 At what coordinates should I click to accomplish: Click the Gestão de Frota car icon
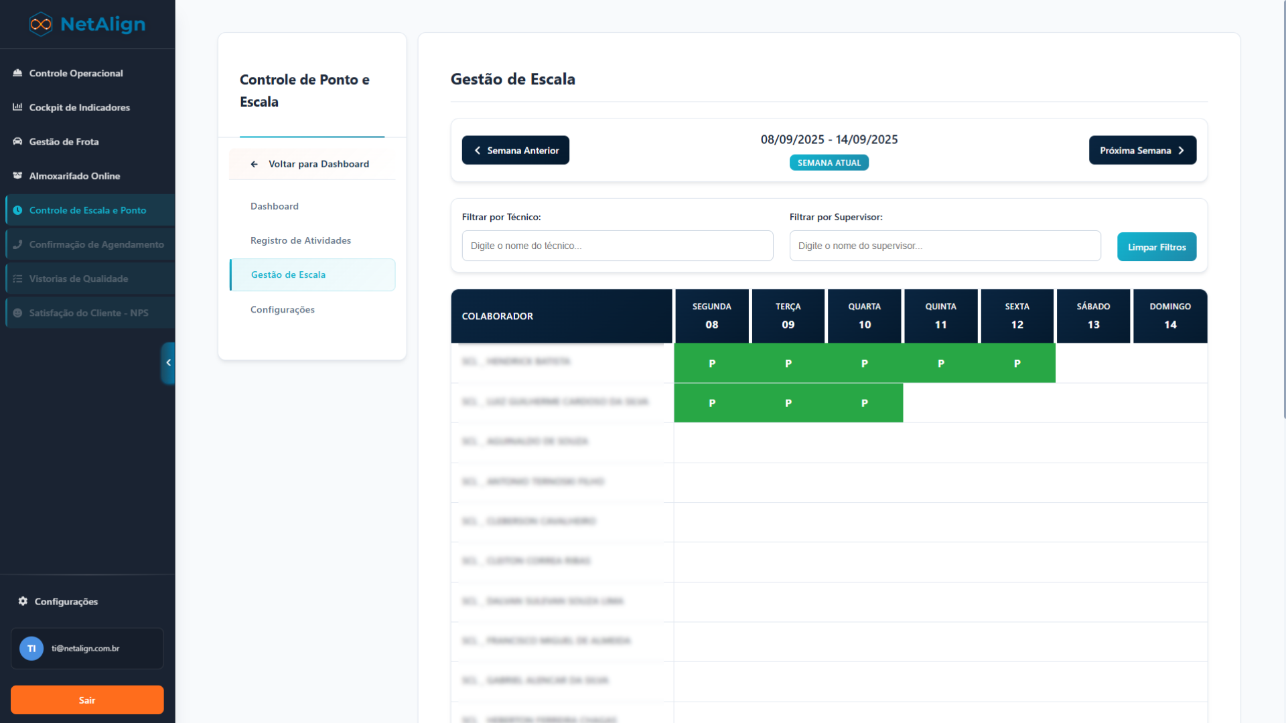17,141
